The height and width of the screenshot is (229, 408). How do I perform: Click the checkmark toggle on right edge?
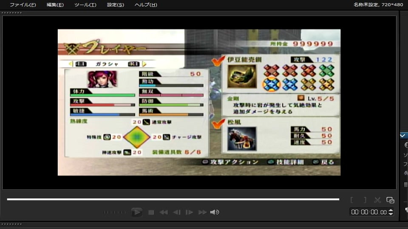pyautogui.click(x=403, y=135)
